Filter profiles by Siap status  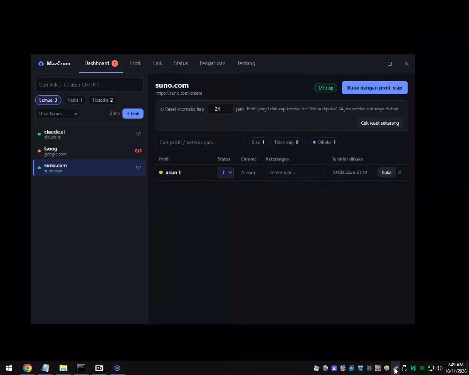pyautogui.click(x=258, y=142)
